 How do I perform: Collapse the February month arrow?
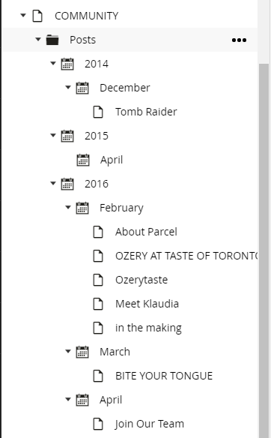coord(68,207)
